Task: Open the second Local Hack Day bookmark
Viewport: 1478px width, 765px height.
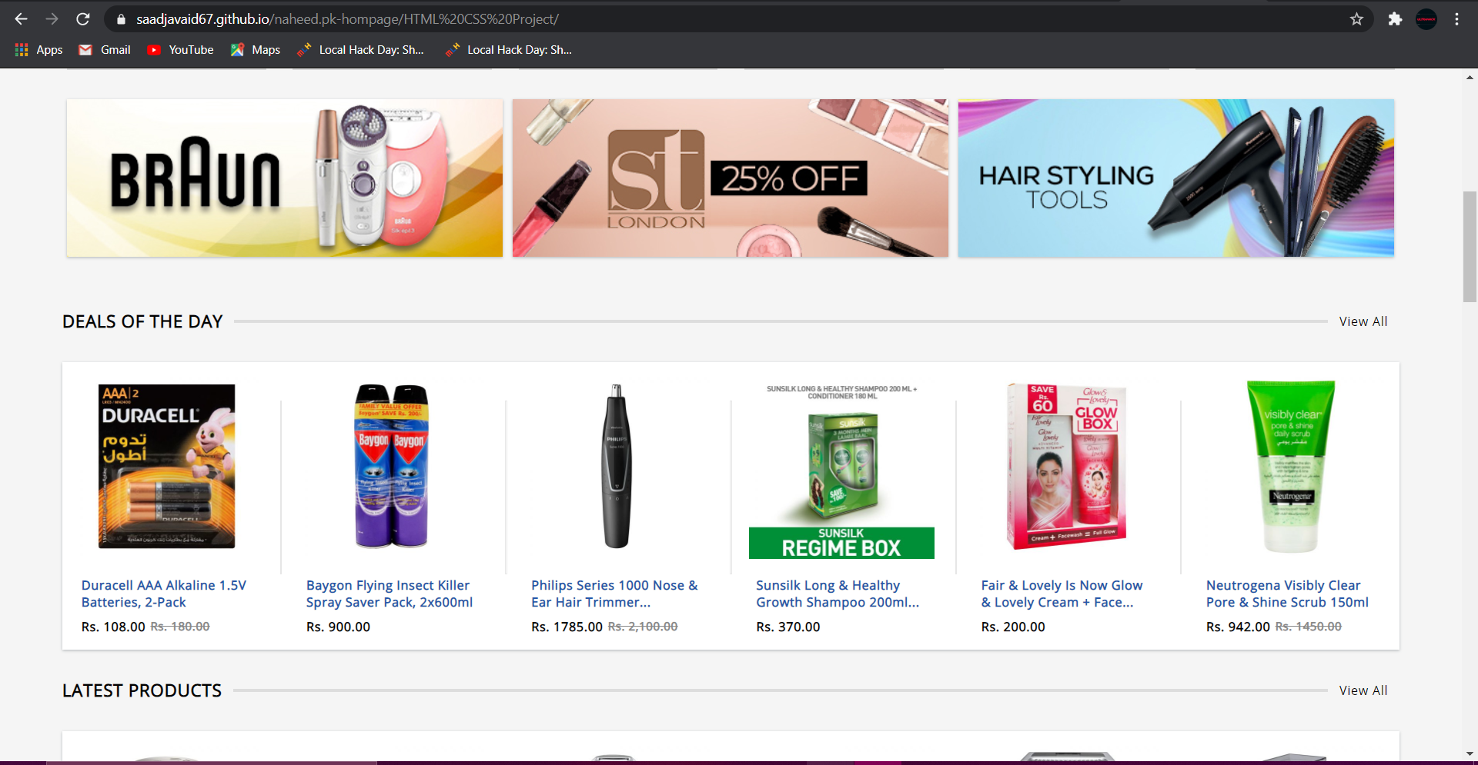Action: 508,50
